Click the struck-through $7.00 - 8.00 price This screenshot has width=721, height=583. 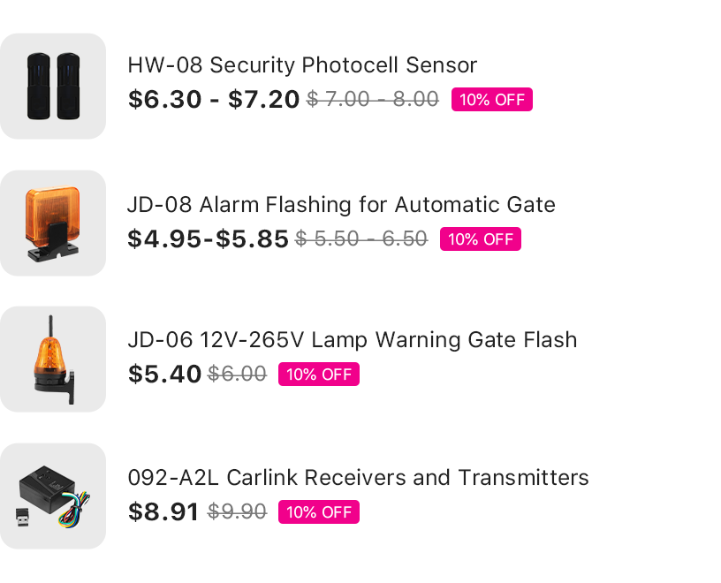pos(373,99)
